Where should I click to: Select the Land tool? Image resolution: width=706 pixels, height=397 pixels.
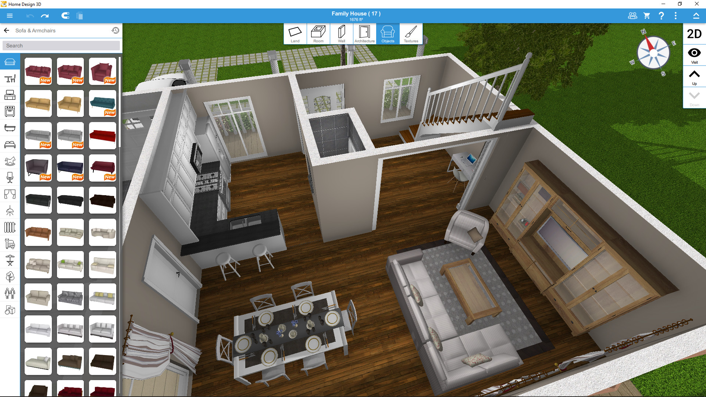[296, 34]
